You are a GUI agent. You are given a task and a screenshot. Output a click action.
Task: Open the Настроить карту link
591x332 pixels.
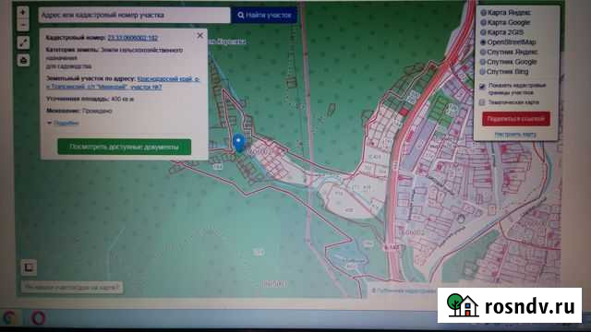[x=515, y=134]
